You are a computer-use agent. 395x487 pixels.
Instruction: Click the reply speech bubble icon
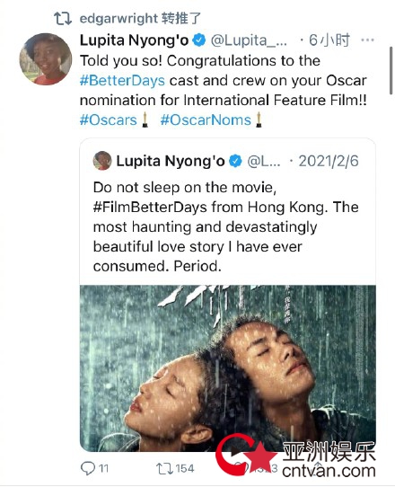coord(88,468)
